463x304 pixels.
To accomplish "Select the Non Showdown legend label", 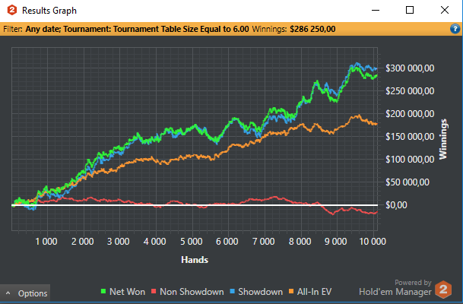I will 192,292.
